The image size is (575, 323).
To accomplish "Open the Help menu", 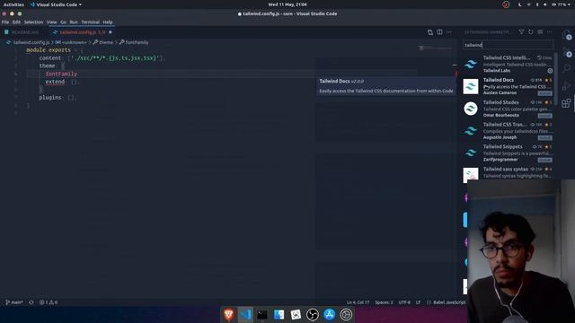I will tap(108, 22).
